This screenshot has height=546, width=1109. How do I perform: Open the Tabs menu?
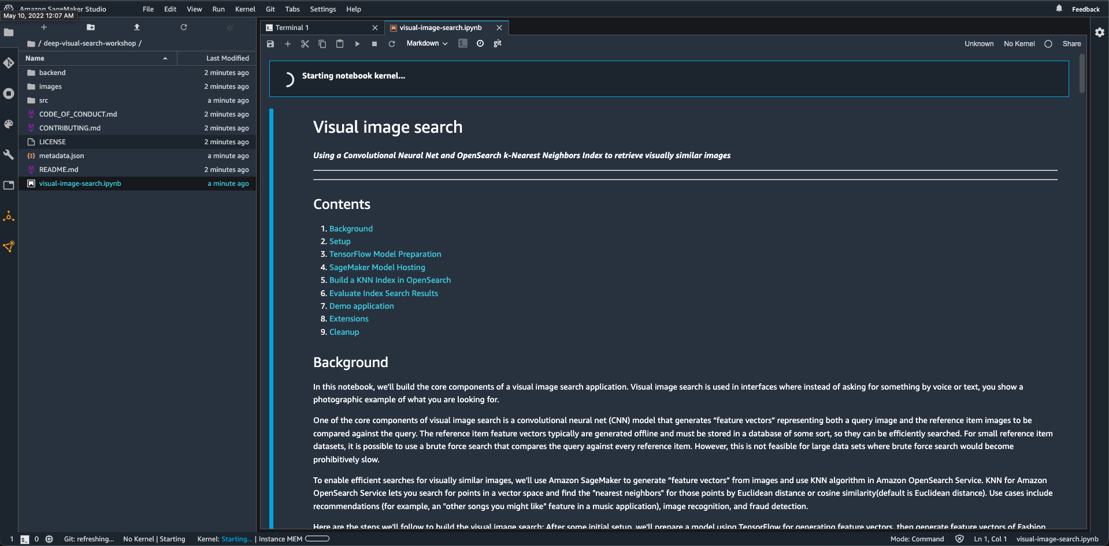[x=292, y=9]
